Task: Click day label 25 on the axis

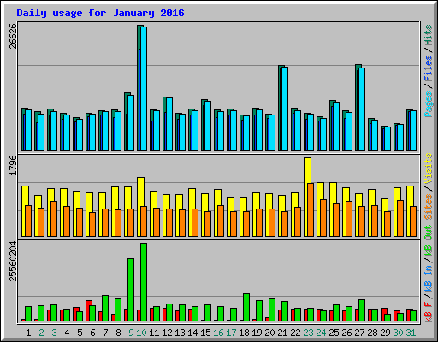Action: (334, 333)
